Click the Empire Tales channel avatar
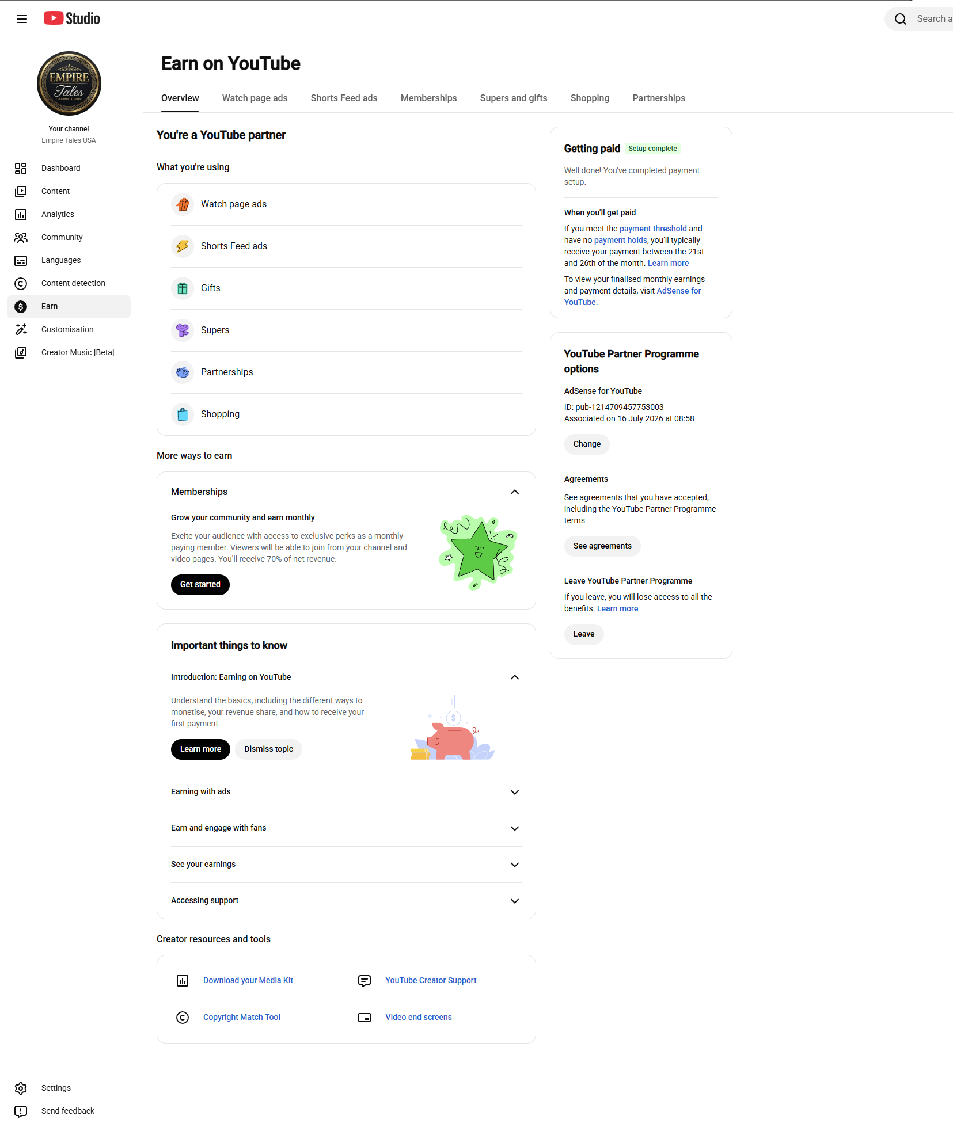953x1127 pixels. click(x=69, y=83)
